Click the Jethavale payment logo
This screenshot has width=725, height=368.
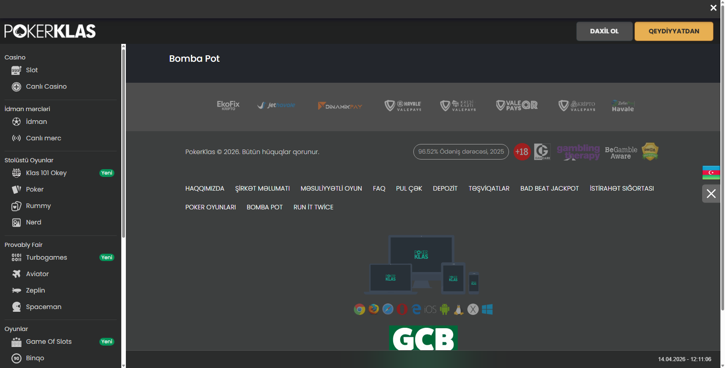276,105
